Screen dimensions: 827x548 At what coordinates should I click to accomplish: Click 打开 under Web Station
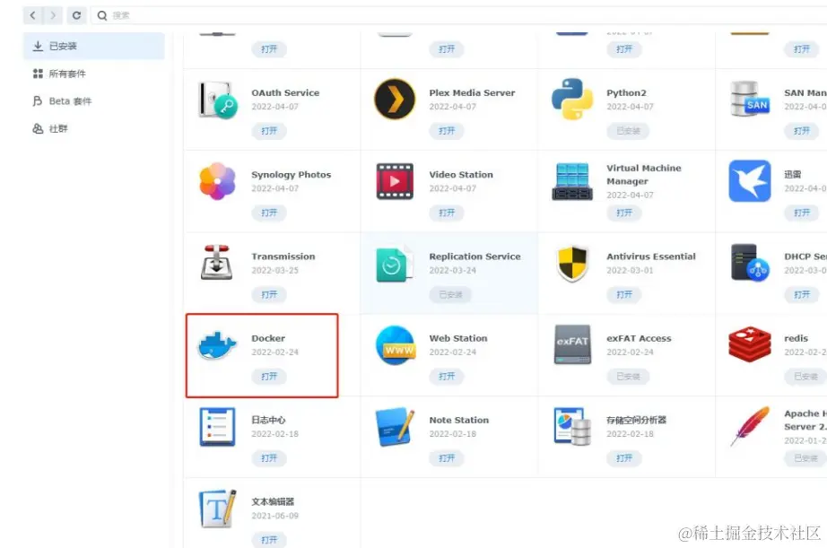(446, 376)
